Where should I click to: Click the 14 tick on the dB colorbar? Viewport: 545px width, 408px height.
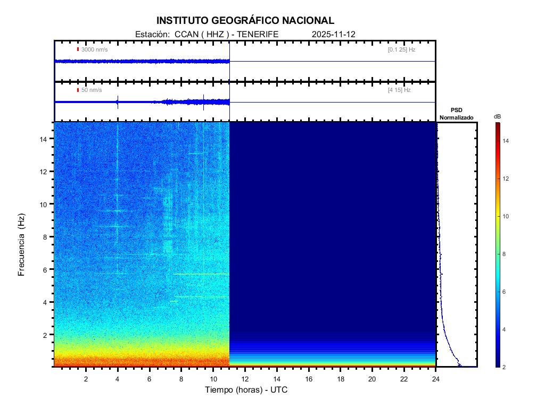coord(507,141)
